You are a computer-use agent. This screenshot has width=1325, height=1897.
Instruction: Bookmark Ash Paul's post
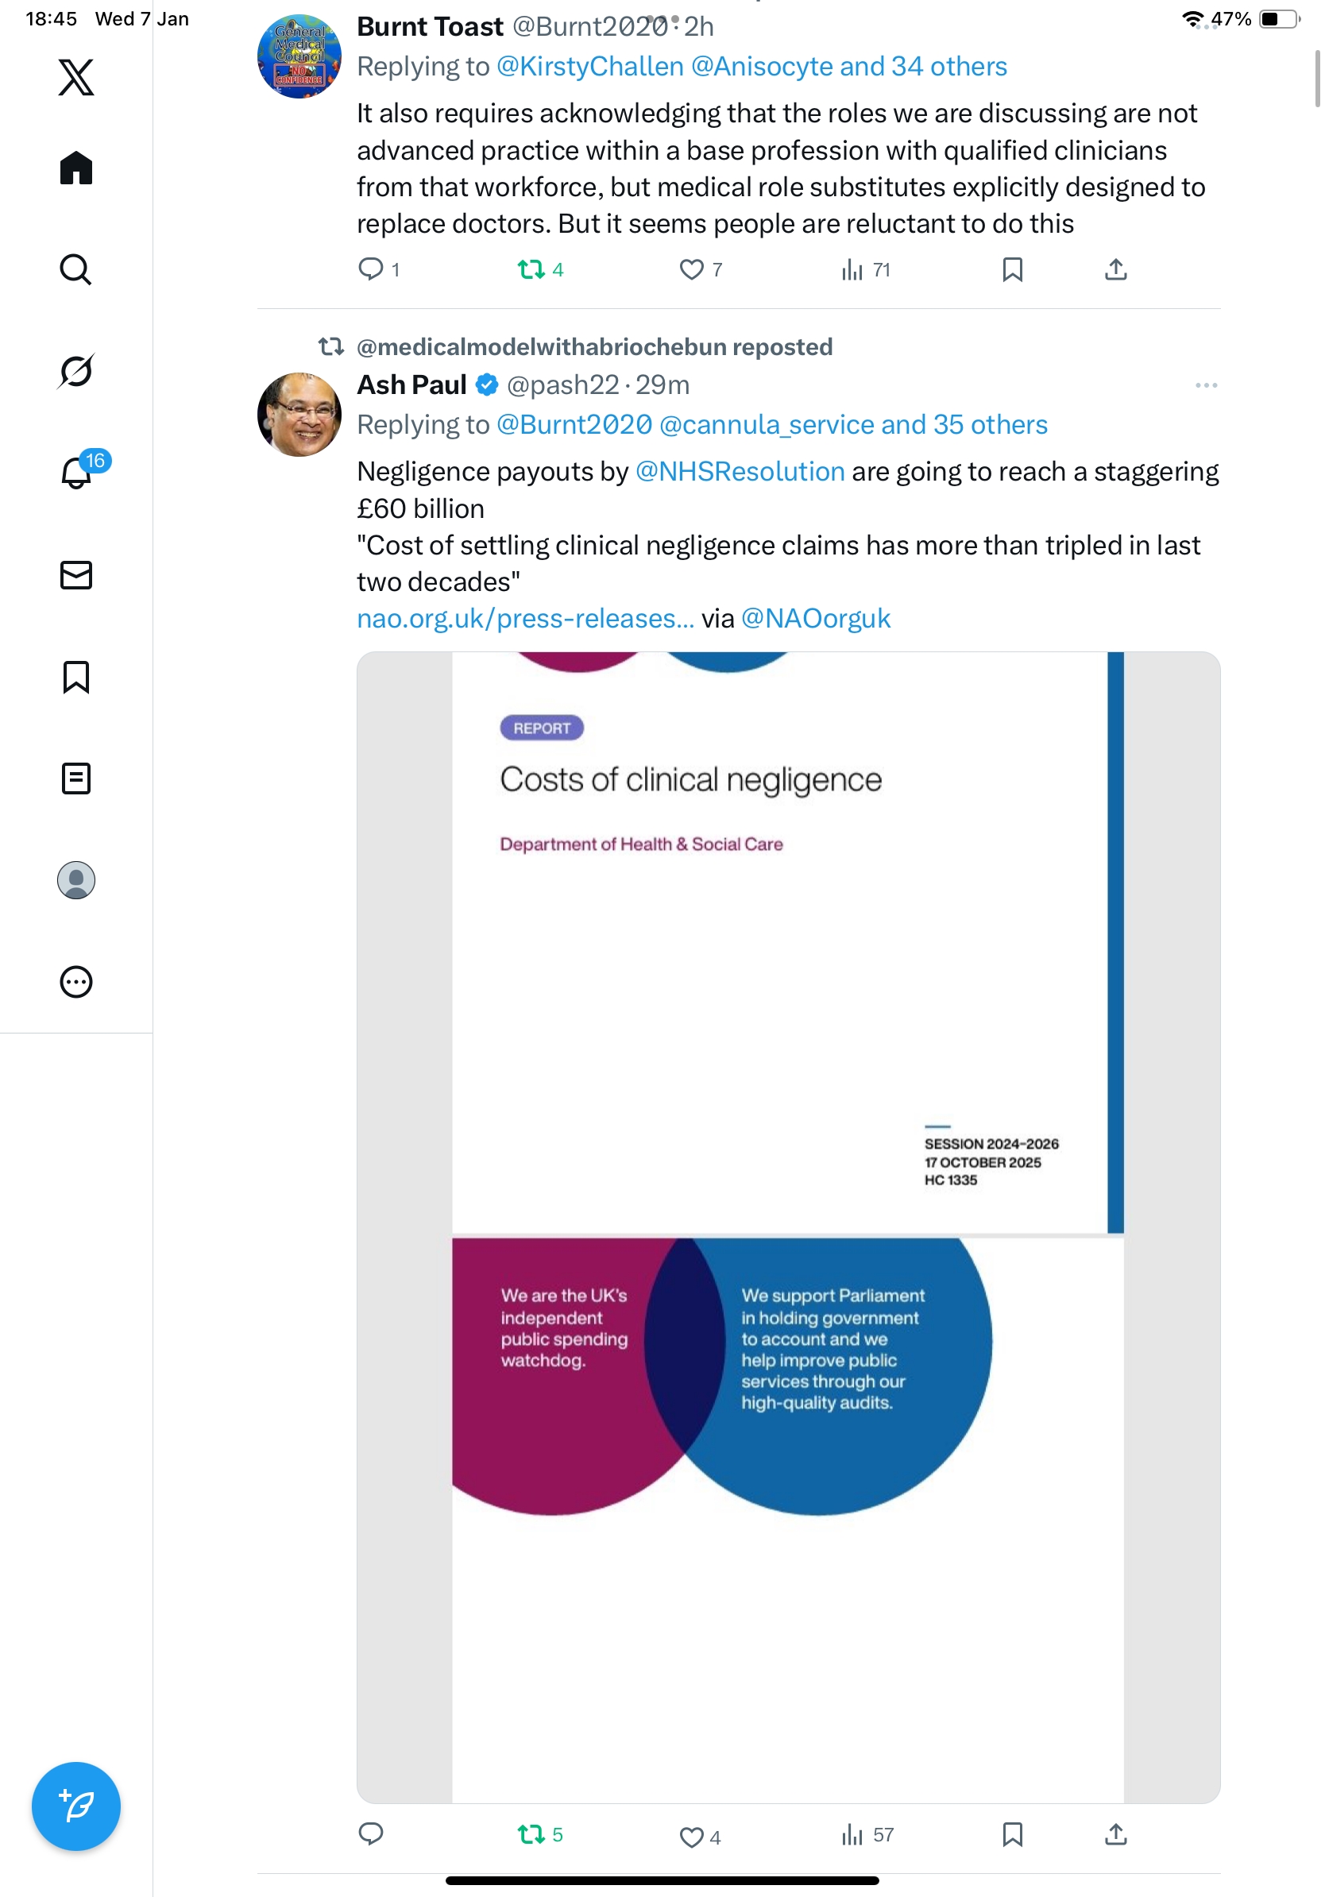(x=1012, y=1834)
